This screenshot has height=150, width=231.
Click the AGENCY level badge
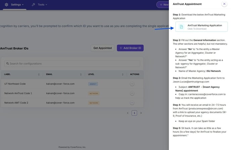pyautogui.click(x=93, y=84)
